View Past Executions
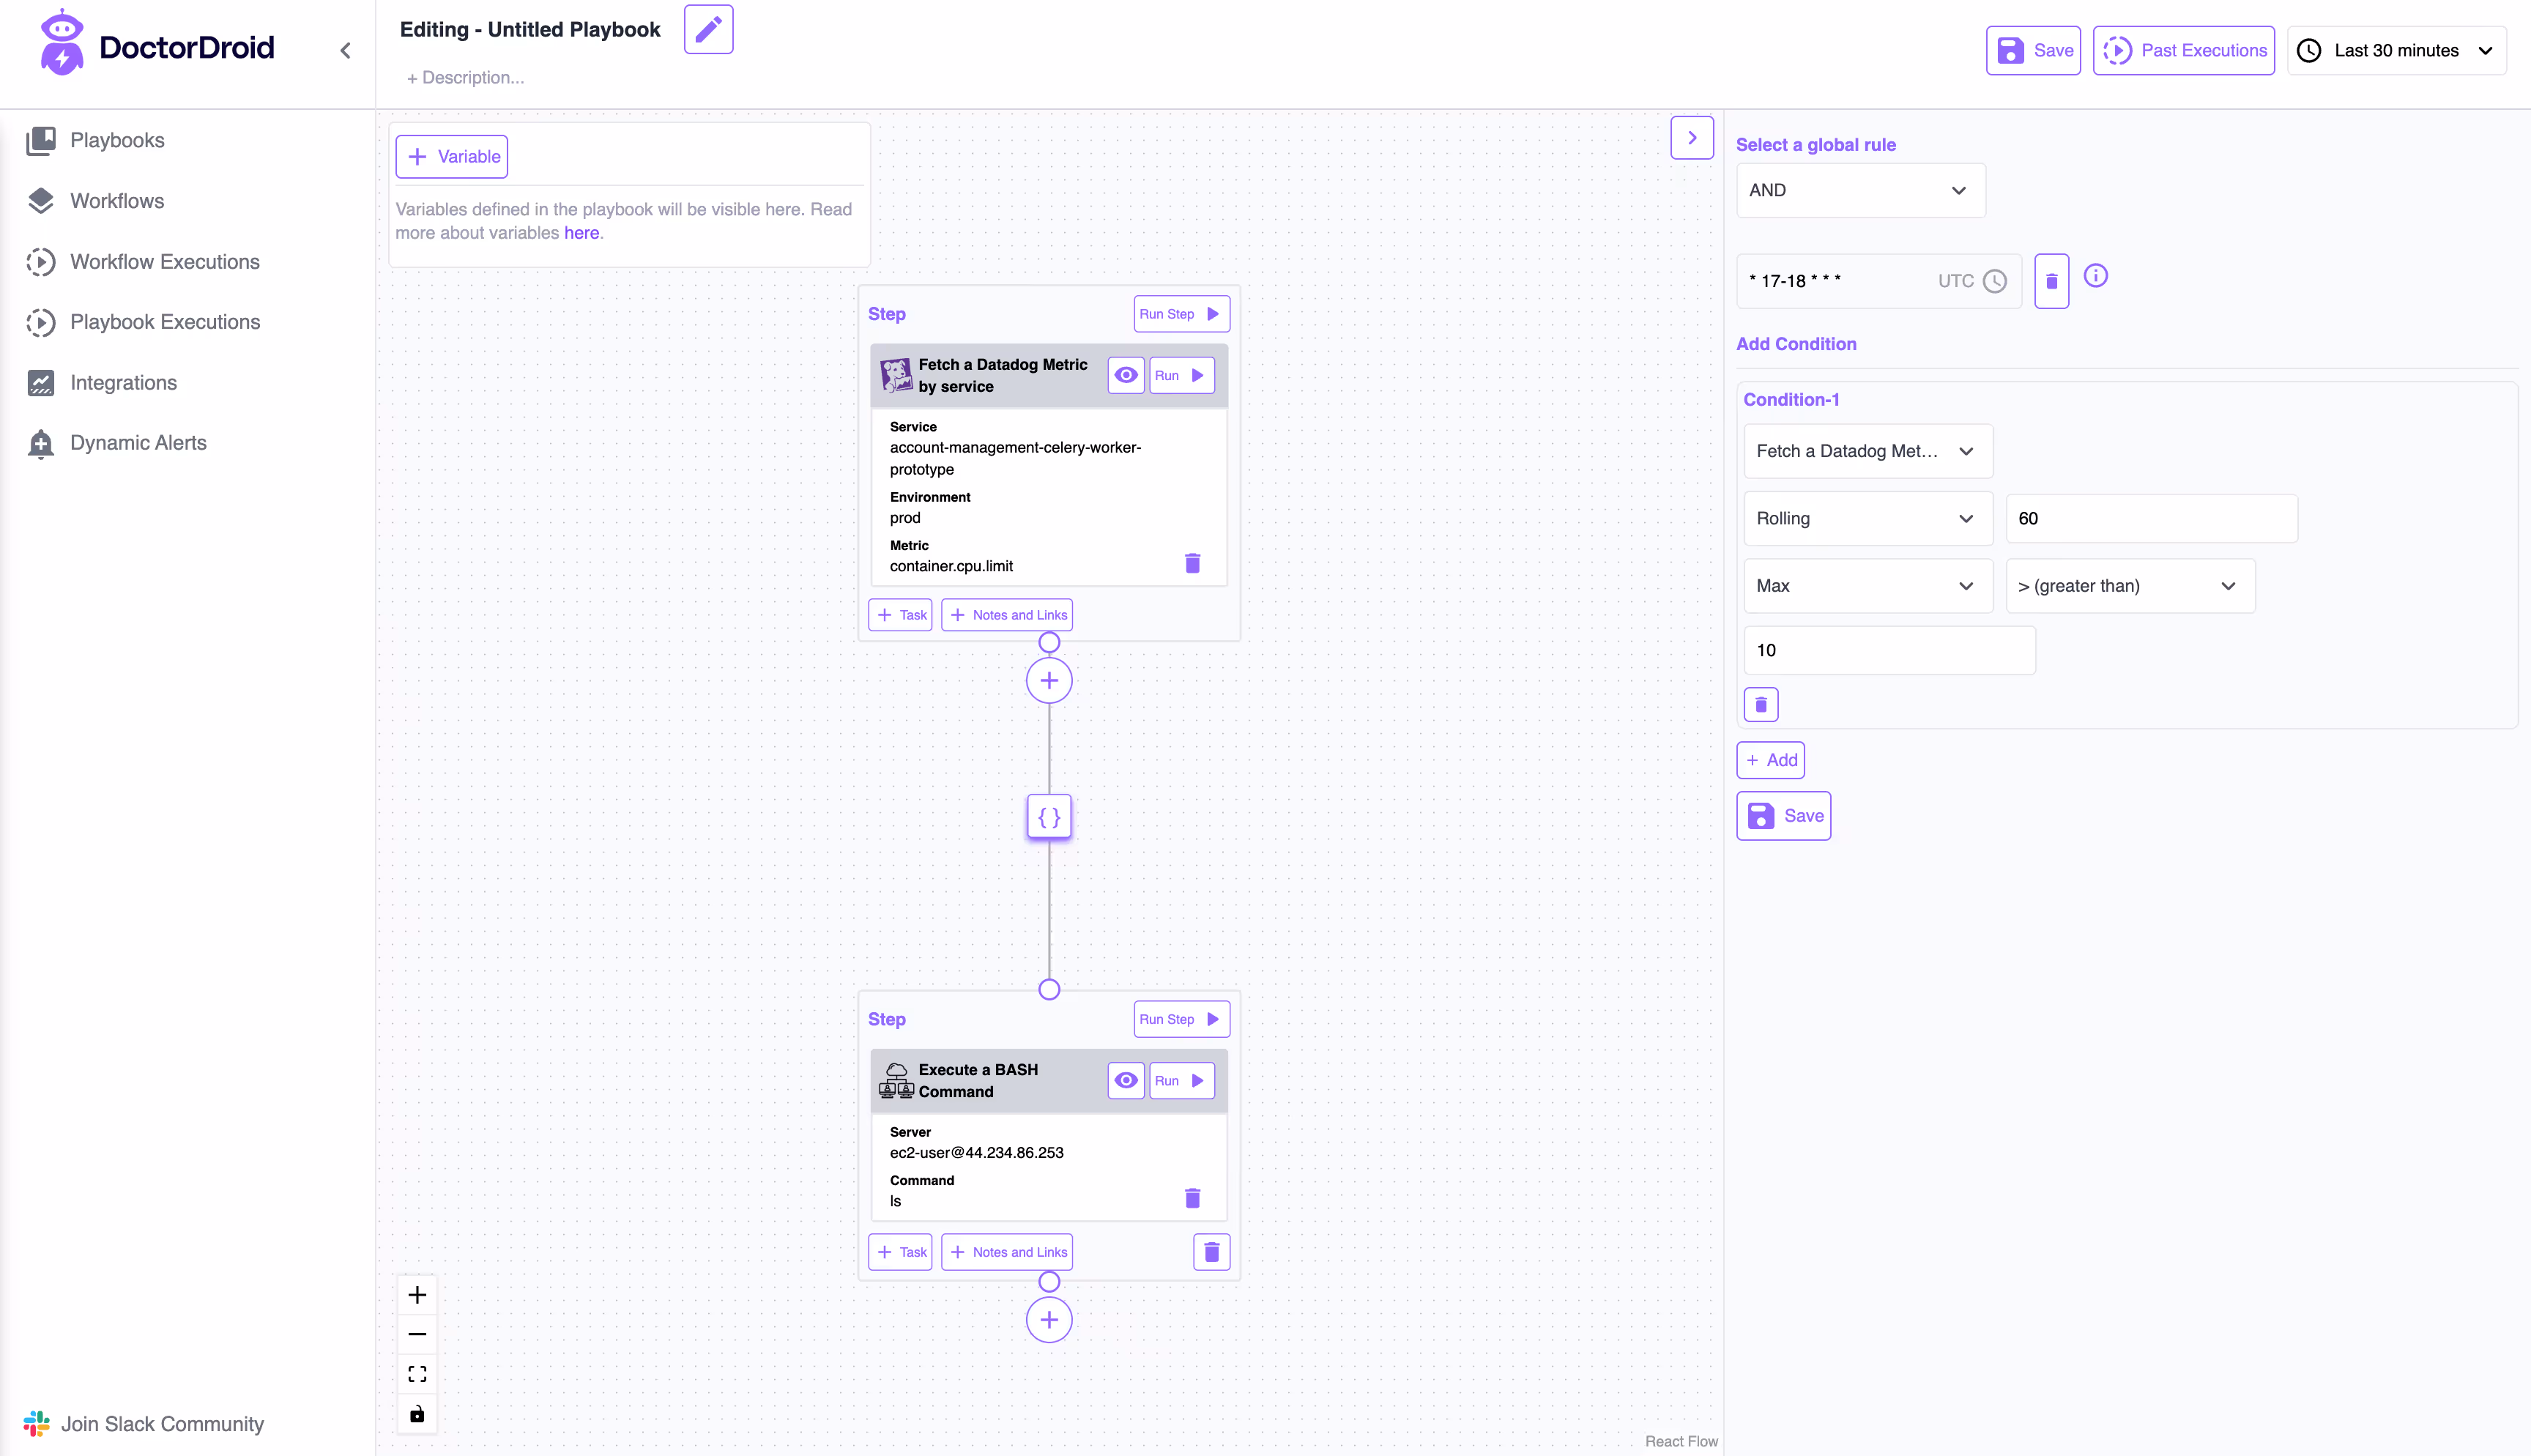 [x=2183, y=50]
